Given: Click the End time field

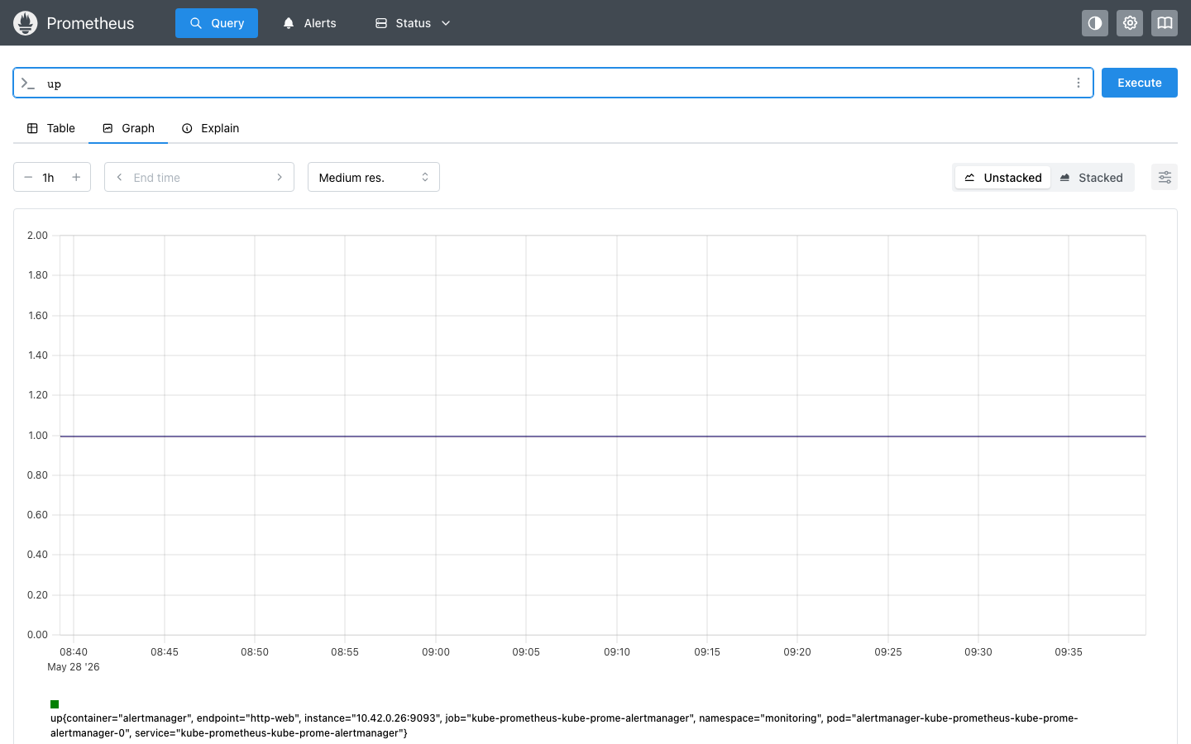Looking at the screenshot, I should 199,177.
